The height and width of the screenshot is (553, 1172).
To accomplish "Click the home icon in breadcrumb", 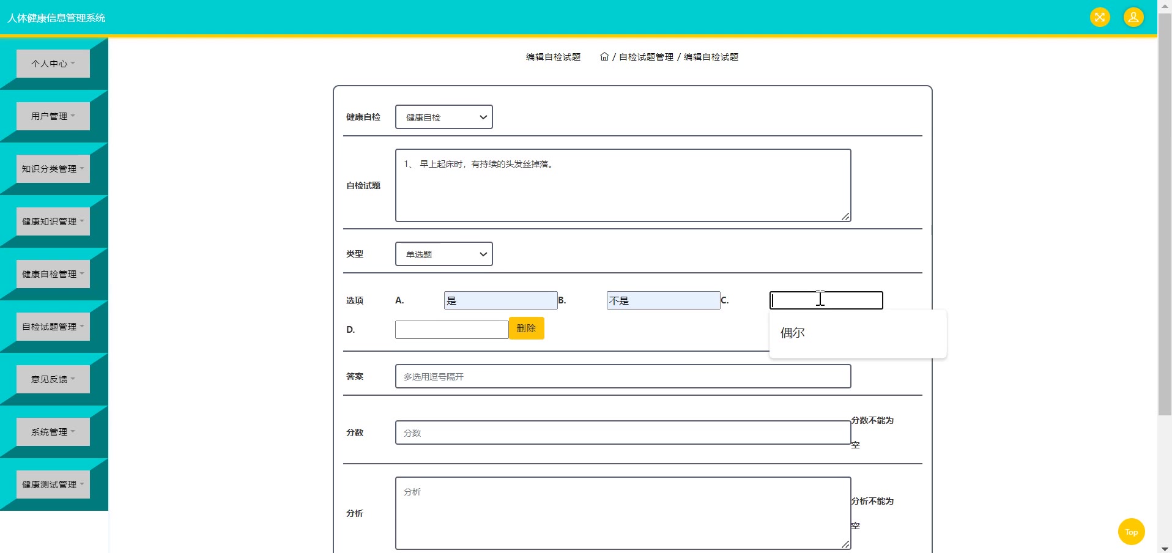I will click(604, 56).
